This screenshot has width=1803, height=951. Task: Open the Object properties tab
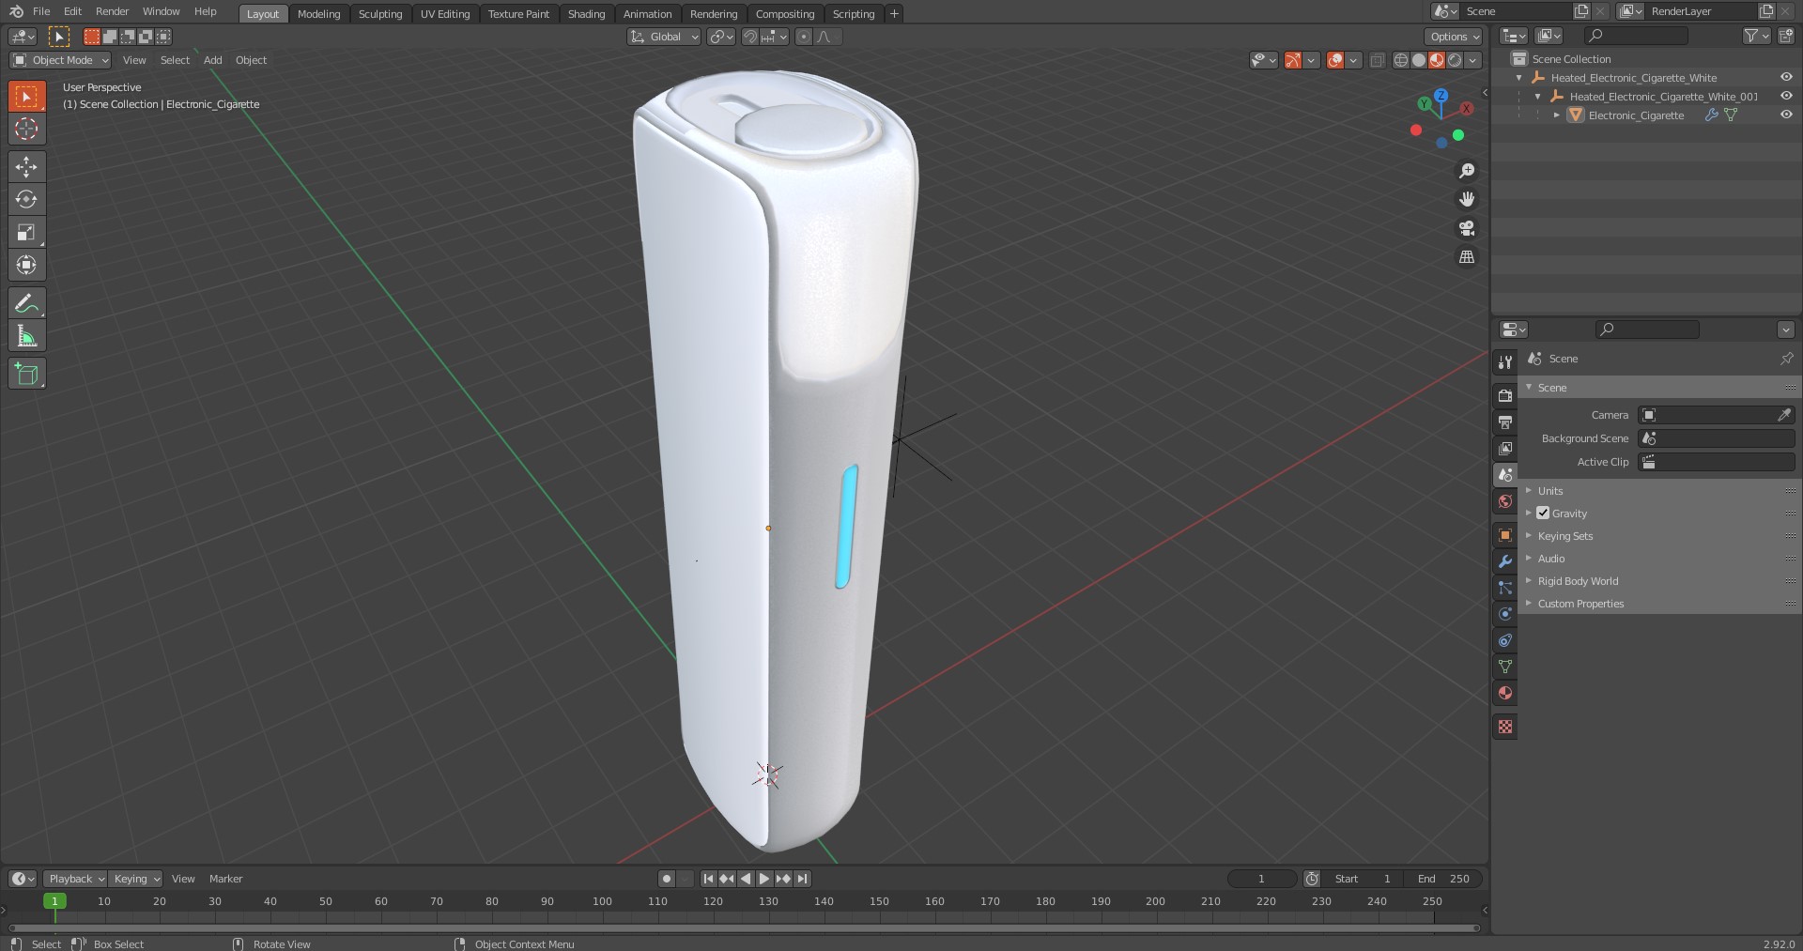pyautogui.click(x=1505, y=534)
